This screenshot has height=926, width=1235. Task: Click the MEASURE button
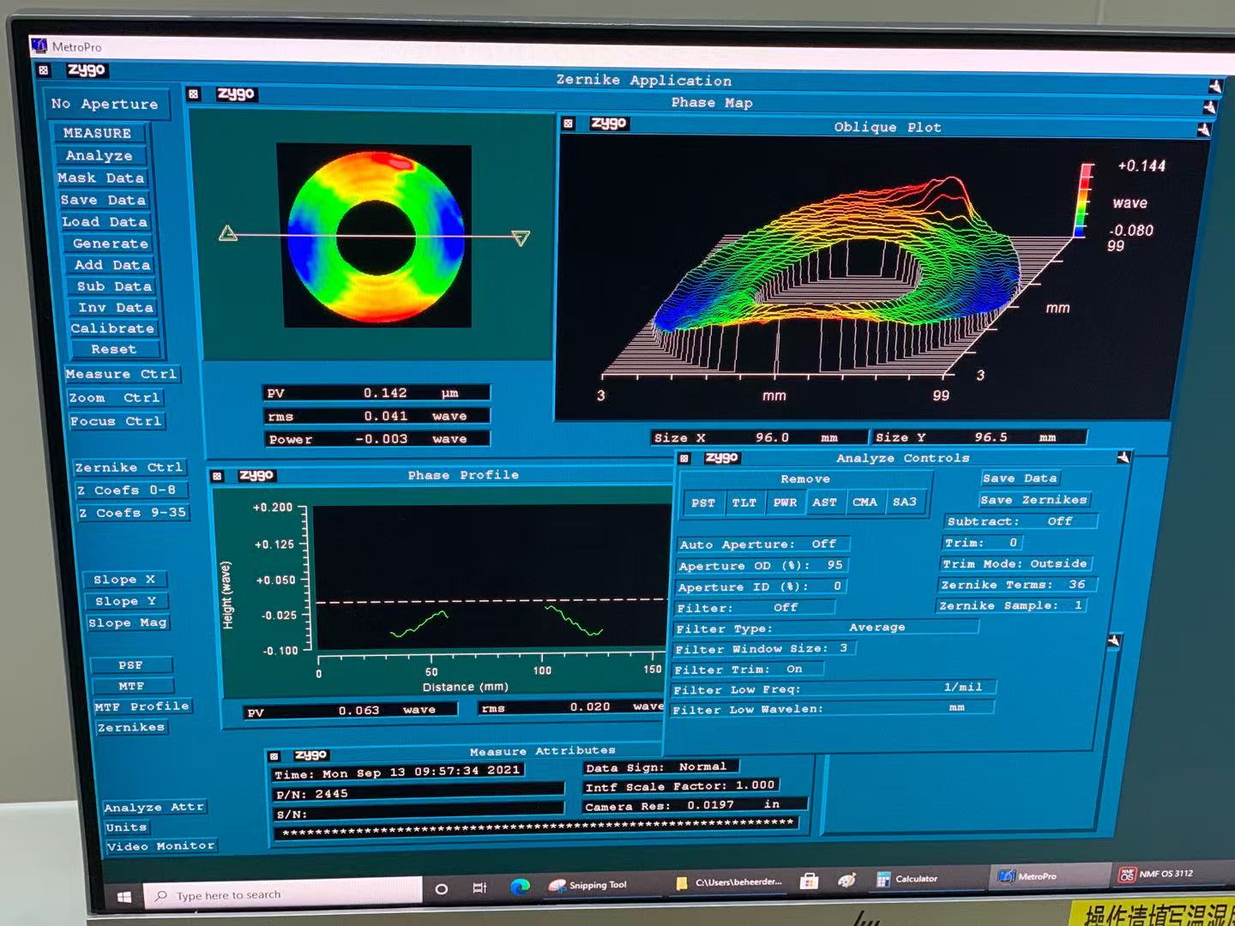pos(98,133)
